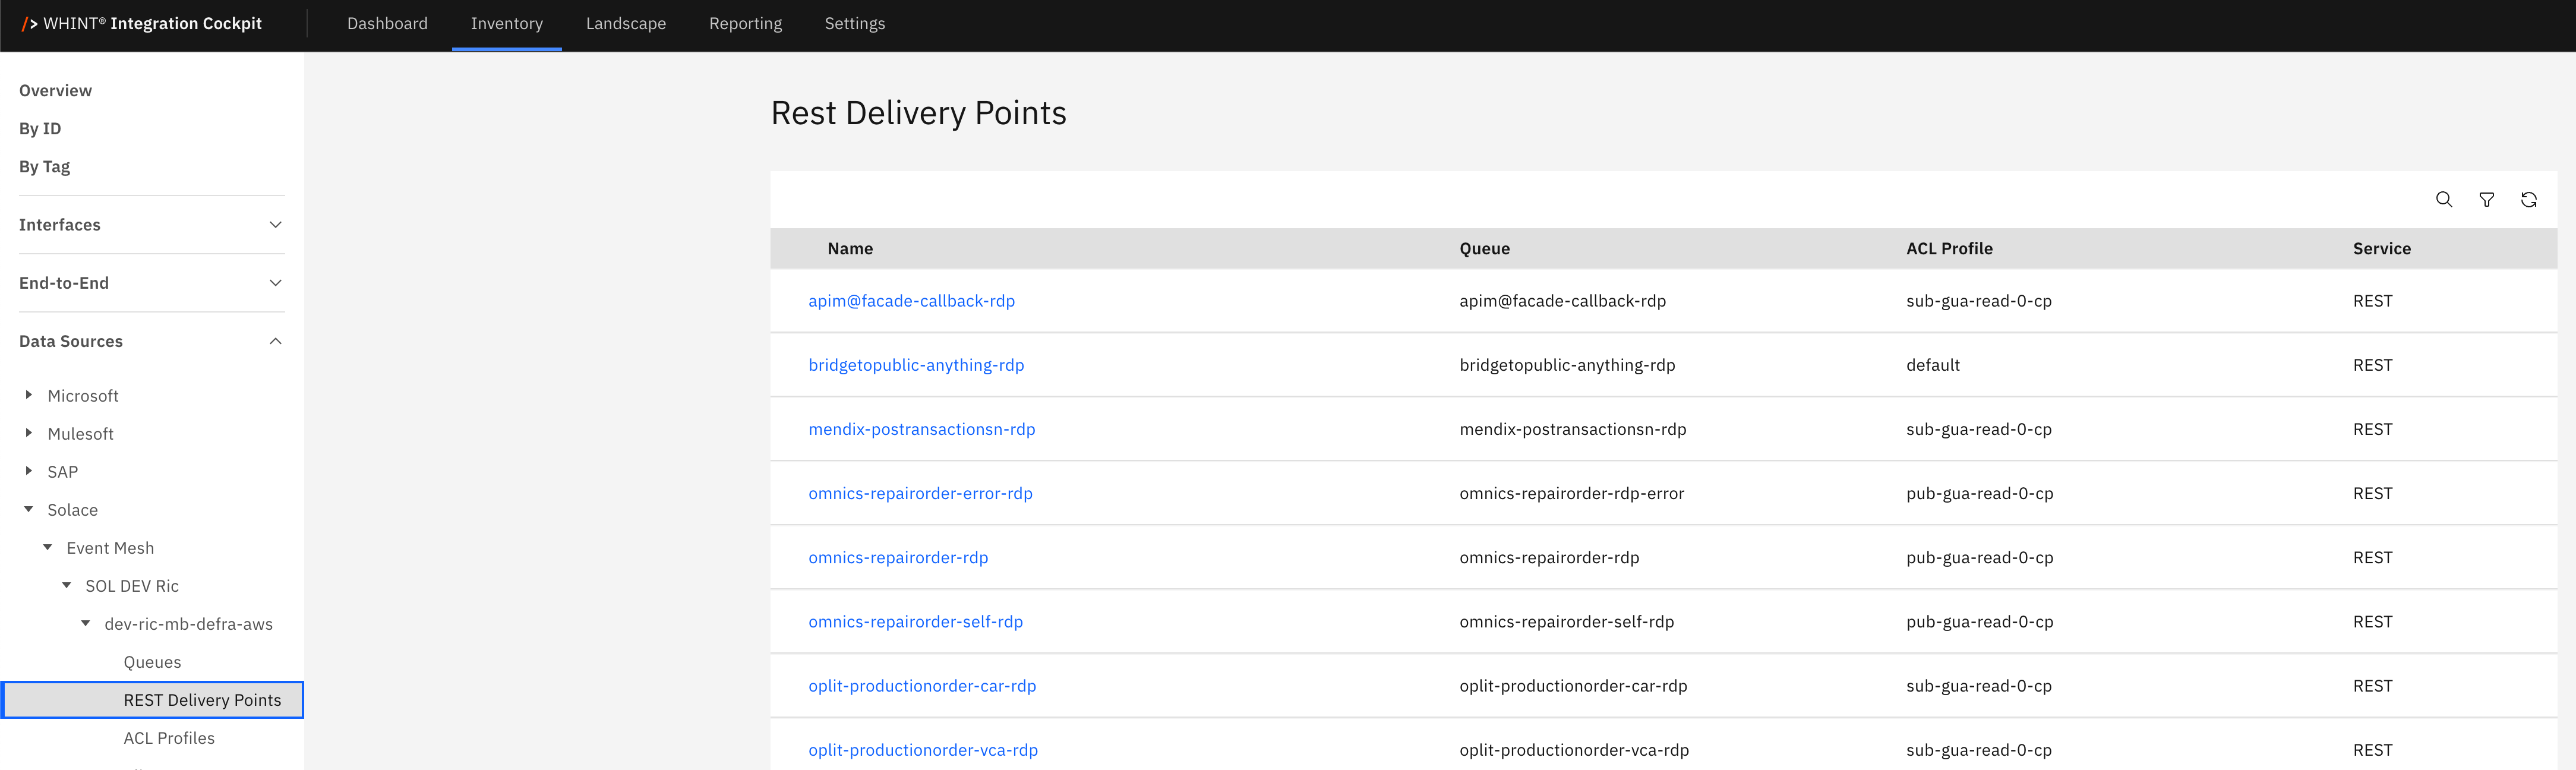Screen dimensions: 2576x770
Task: Click the WHINT Integration Cockpit logo
Action: coord(142,23)
